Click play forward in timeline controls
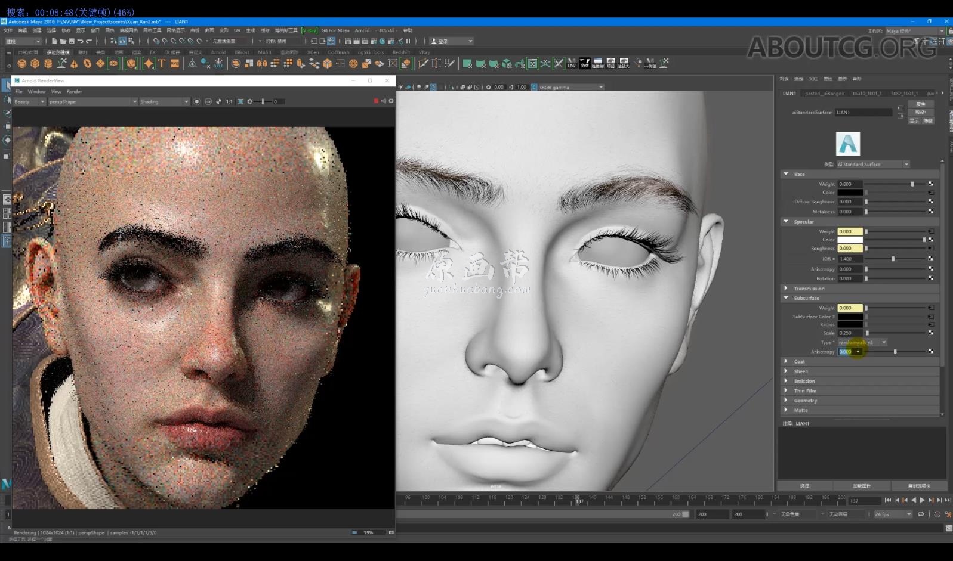 pyautogui.click(x=922, y=500)
